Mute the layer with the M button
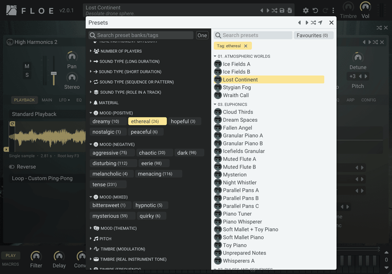The image size is (392, 274). (27, 66)
